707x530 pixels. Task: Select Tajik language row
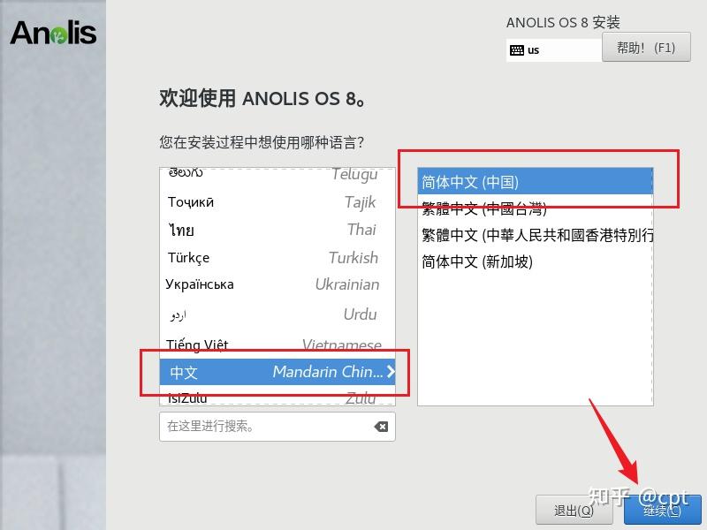point(277,202)
